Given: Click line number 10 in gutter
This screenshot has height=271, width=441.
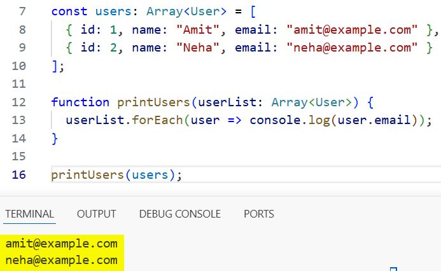Looking at the screenshot, I should (x=19, y=66).
